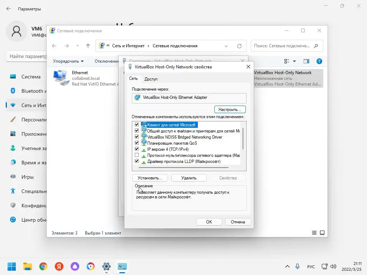Click the components list vertical scrollbar
Screen dimensions: 367x275
[x=243, y=139]
